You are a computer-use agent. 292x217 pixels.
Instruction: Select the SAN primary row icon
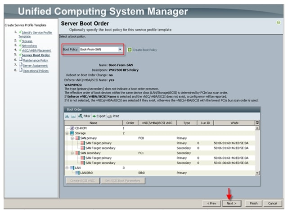[77, 138]
